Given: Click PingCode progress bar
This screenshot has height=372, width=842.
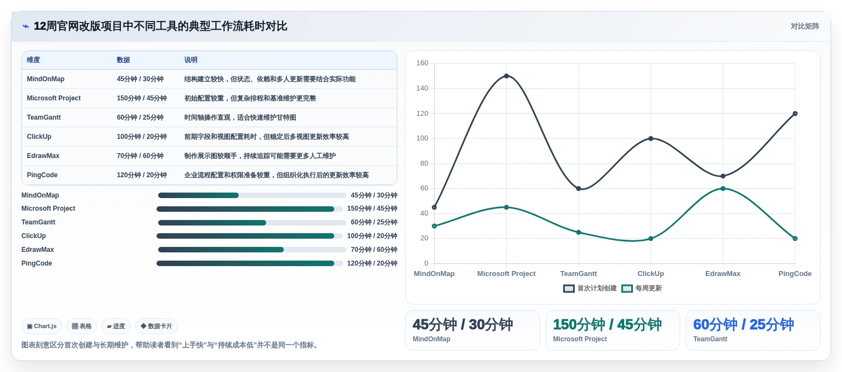Looking at the screenshot, I should [x=250, y=263].
